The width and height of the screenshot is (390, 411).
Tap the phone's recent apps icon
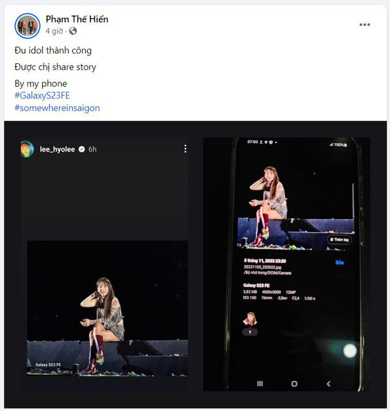coord(260,384)
